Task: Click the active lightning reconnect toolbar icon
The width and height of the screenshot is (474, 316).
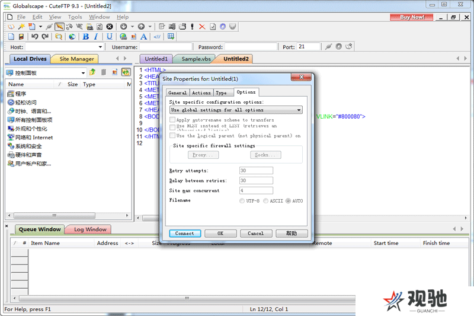Action: 59,27
